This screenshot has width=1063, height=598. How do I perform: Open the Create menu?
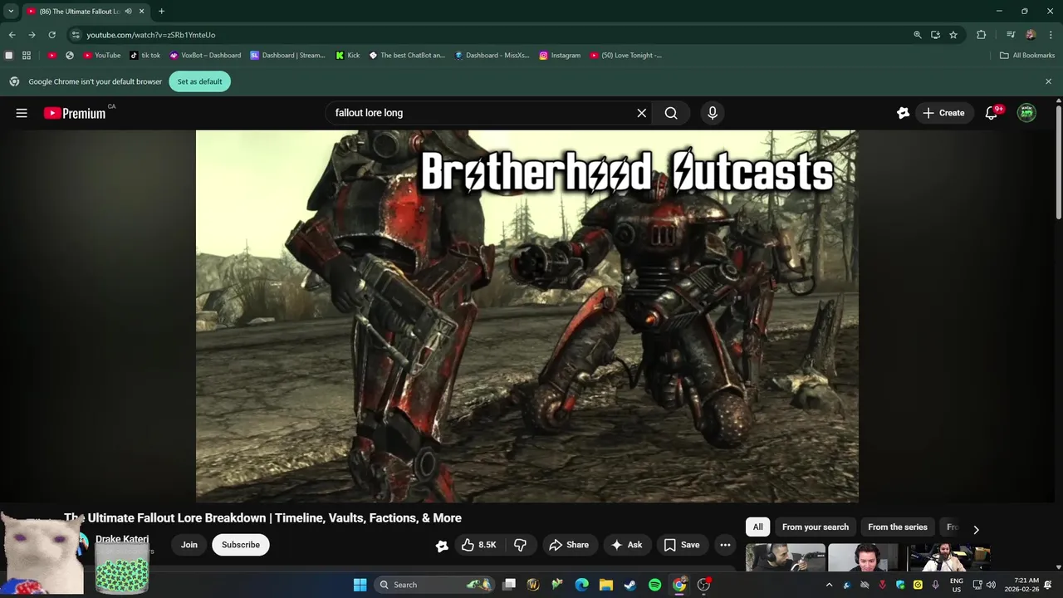click(x=944, y=113)
